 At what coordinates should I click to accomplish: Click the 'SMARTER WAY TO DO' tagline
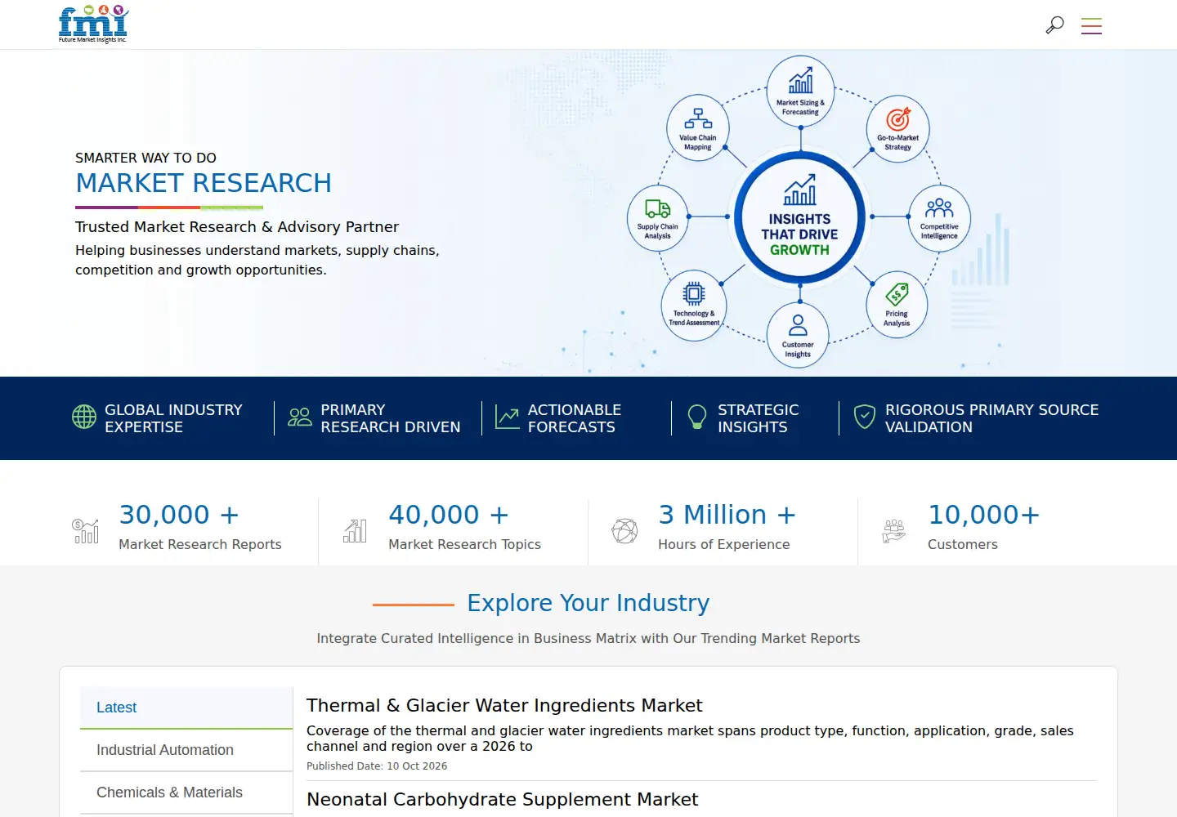point(145,158)
